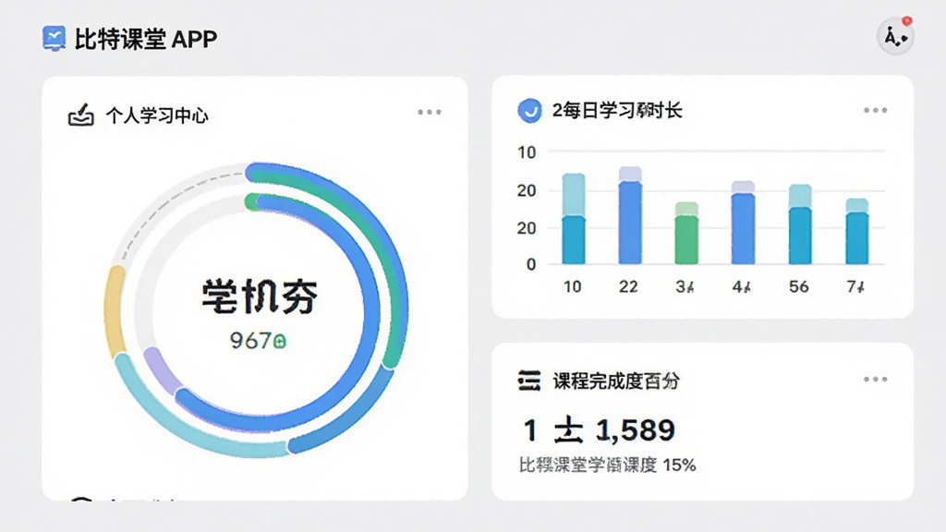Image resolution: width=946 pixels, height=532 pixels.
Task: Click the lavender segment of the inner ring
Action: point(162,369)
